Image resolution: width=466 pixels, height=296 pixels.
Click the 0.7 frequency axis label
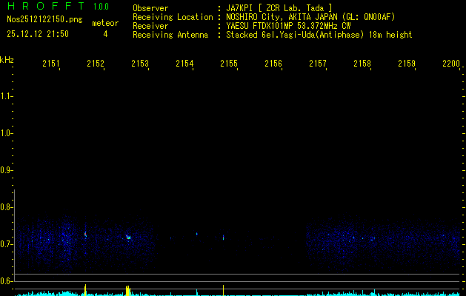click(7, 243)
